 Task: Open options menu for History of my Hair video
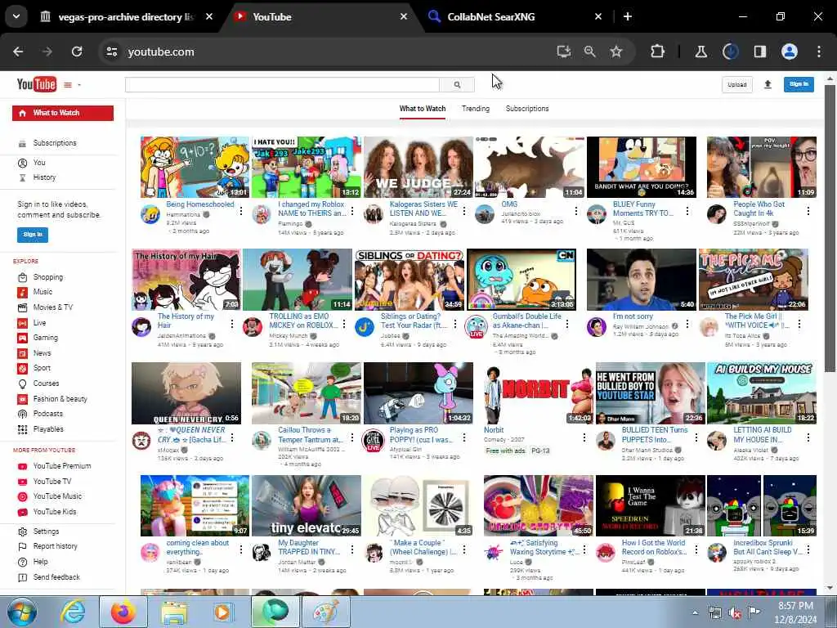231,324
